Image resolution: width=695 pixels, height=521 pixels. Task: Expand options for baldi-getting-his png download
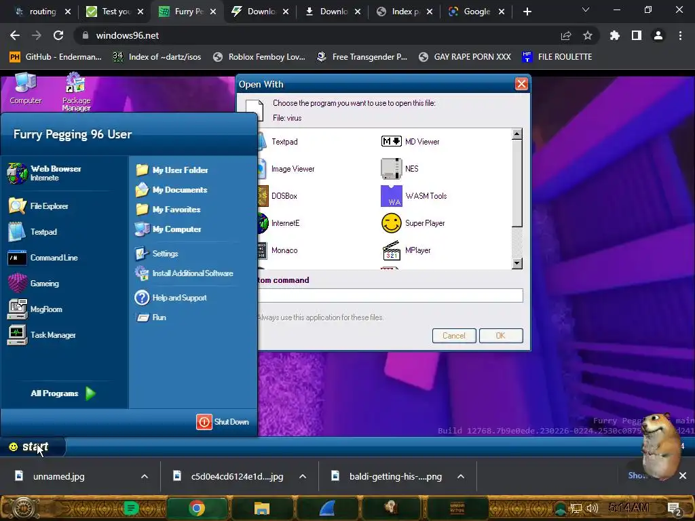461,477
